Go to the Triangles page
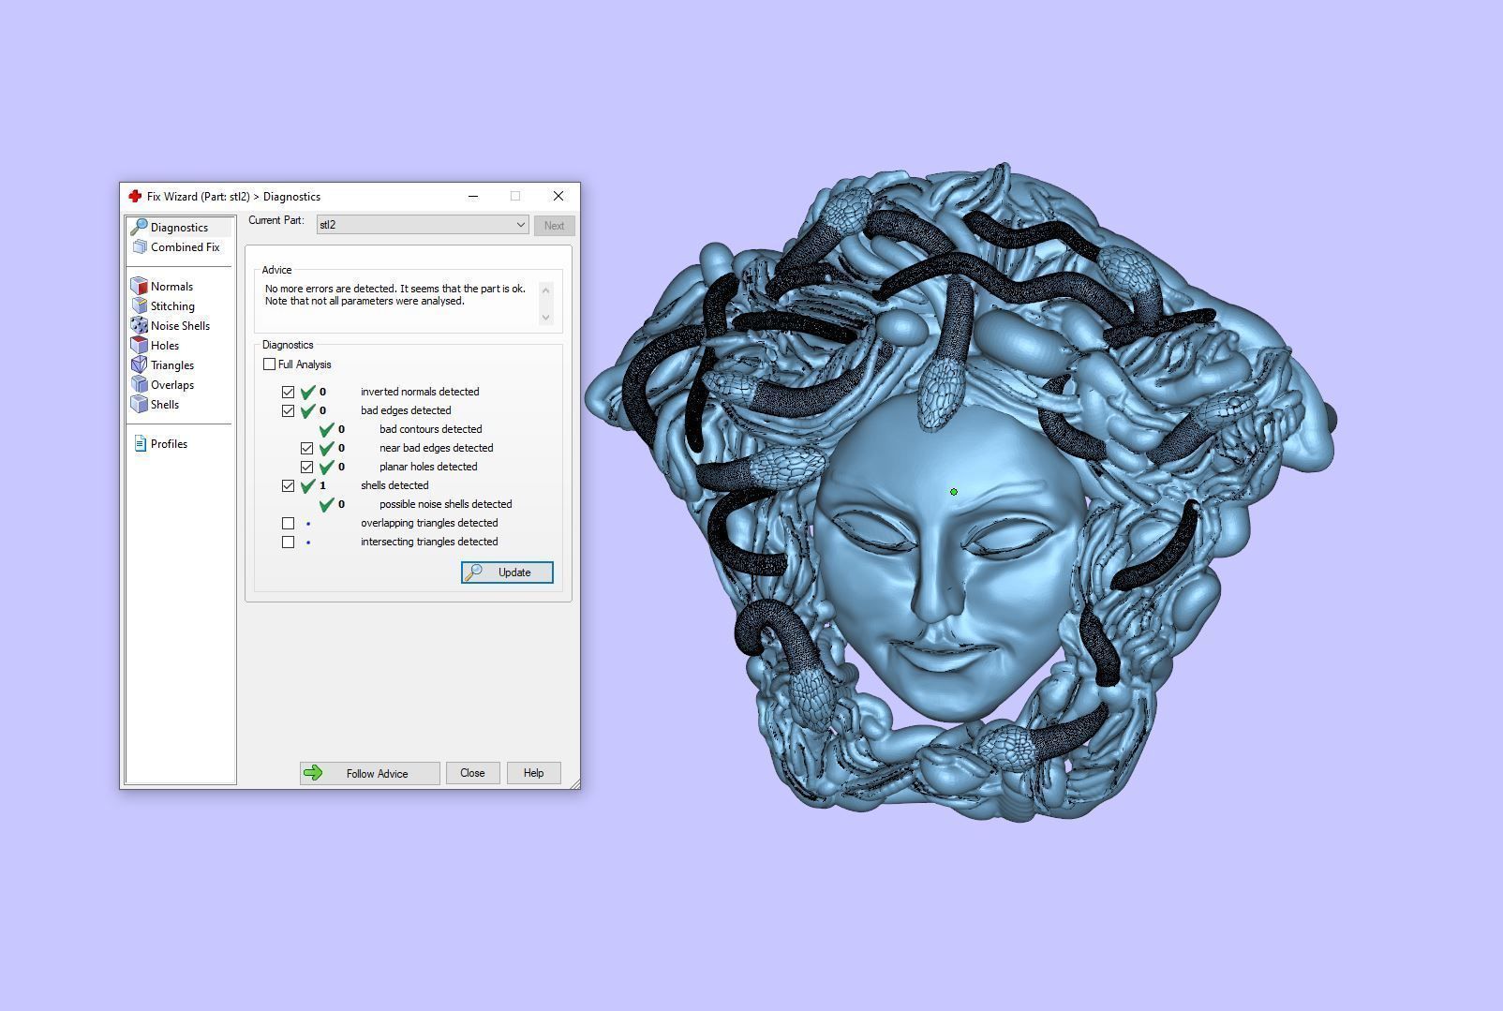 pos(172,365)
